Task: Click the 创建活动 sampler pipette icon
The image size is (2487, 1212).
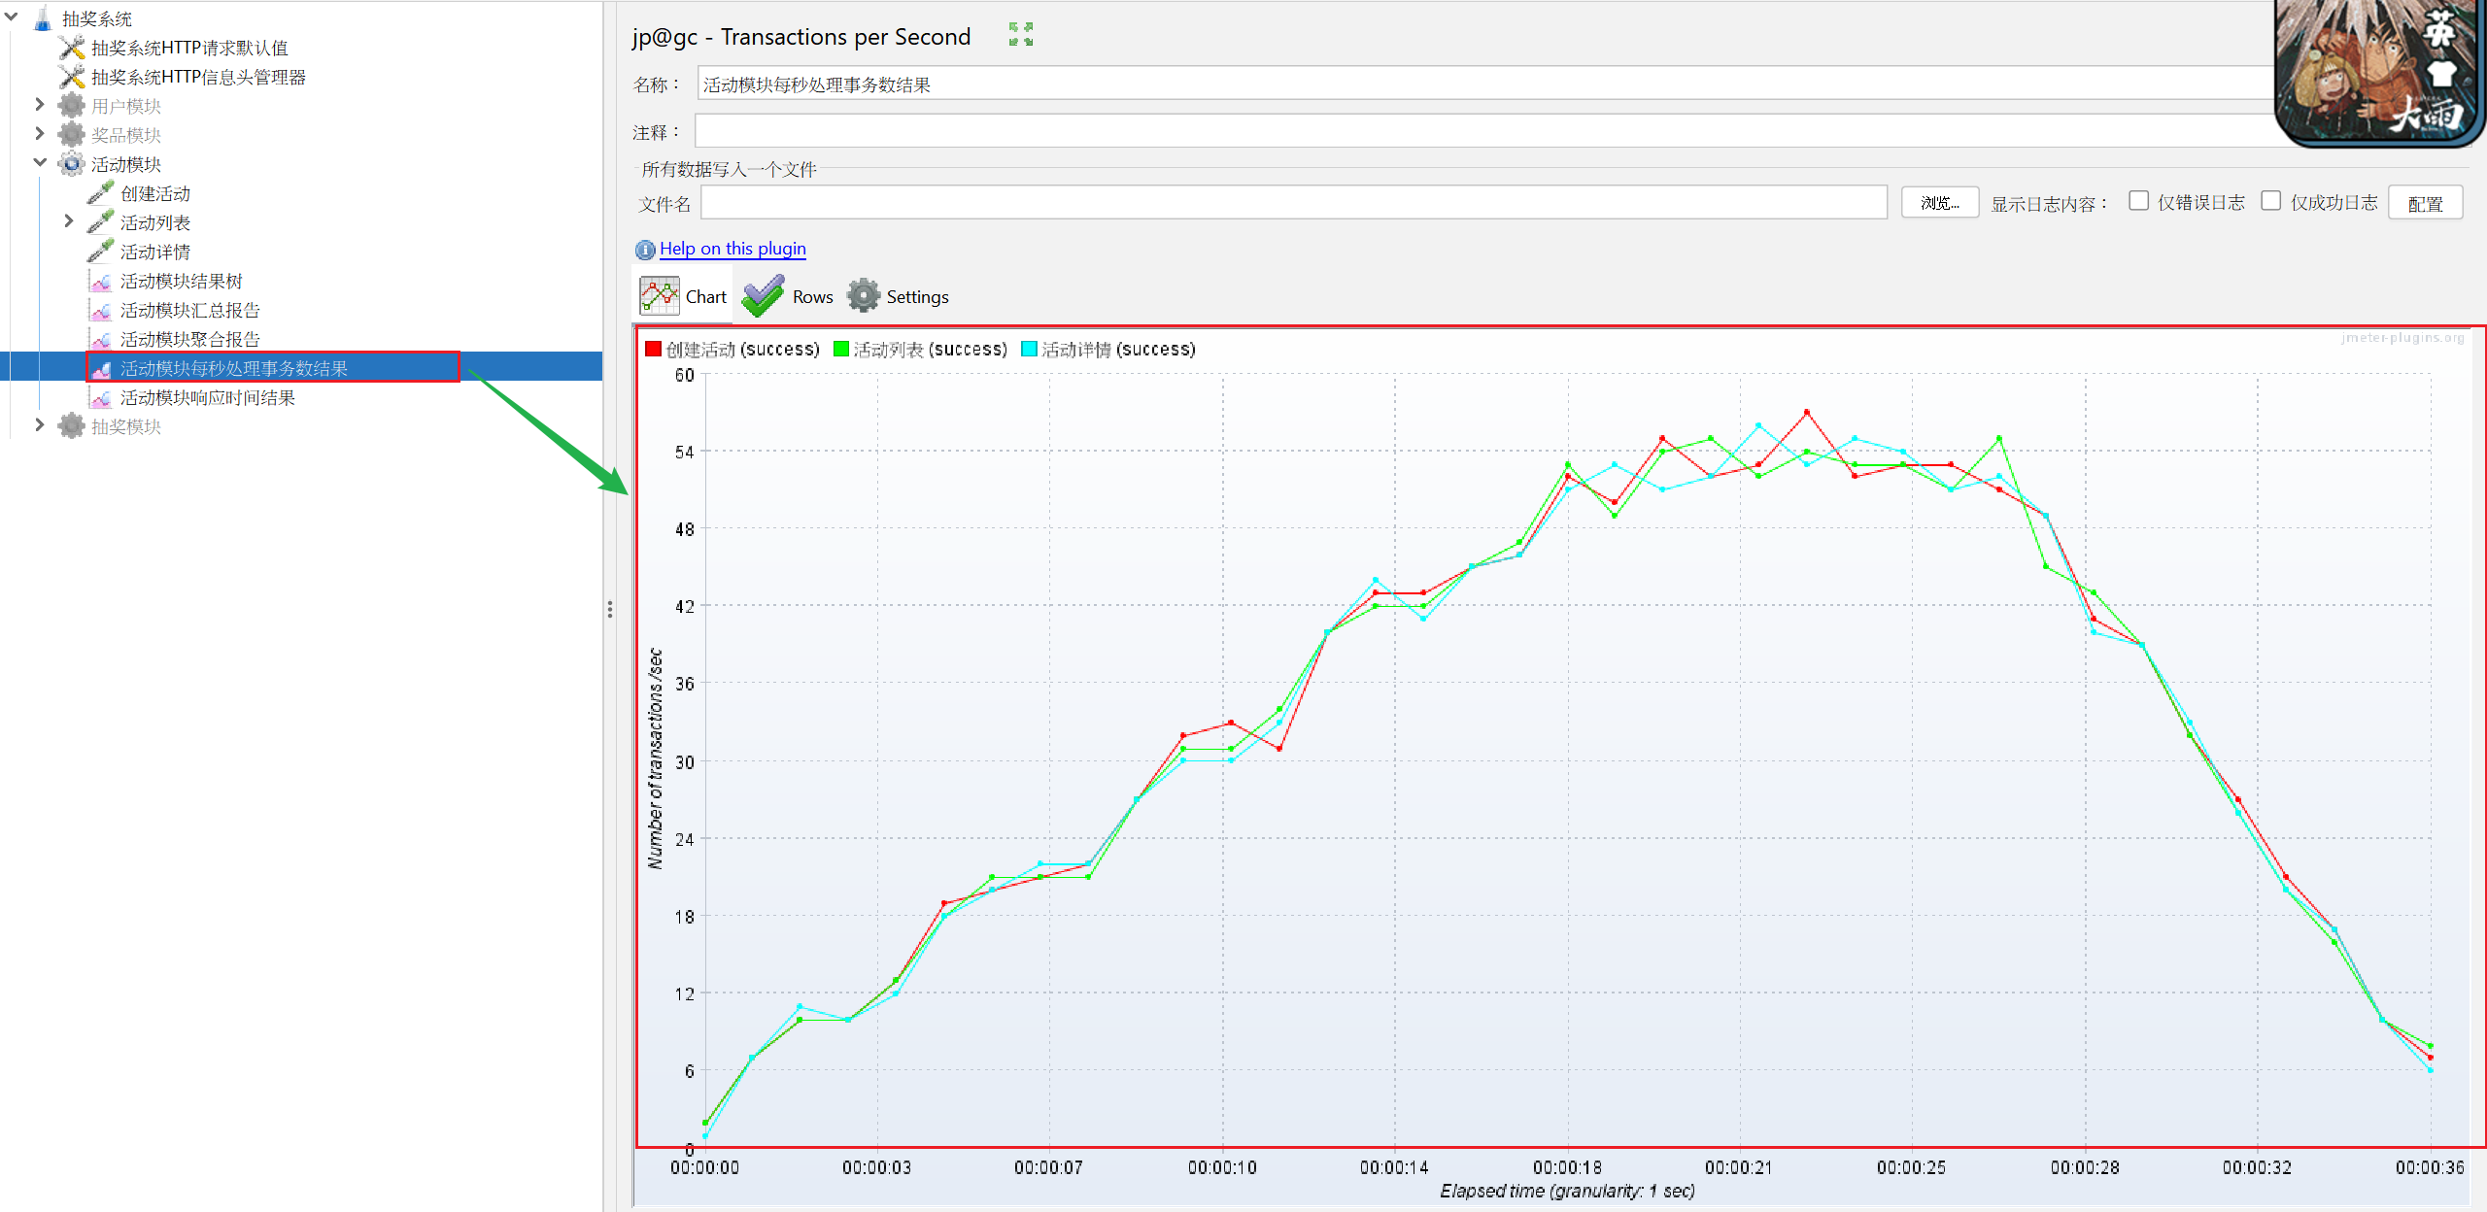Action: coord(100,193)
